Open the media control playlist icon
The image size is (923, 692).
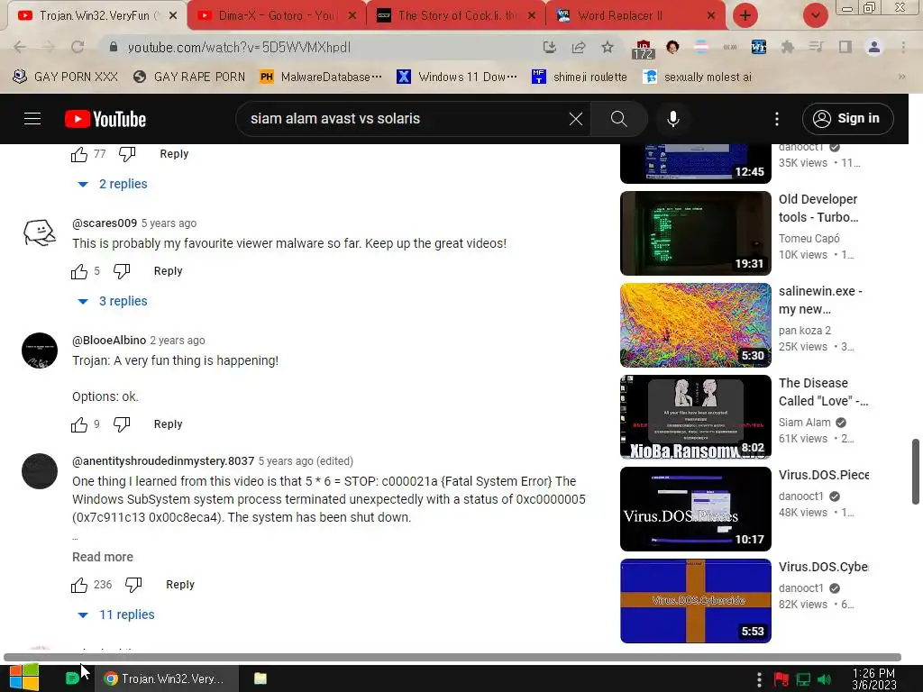point(816,47)
